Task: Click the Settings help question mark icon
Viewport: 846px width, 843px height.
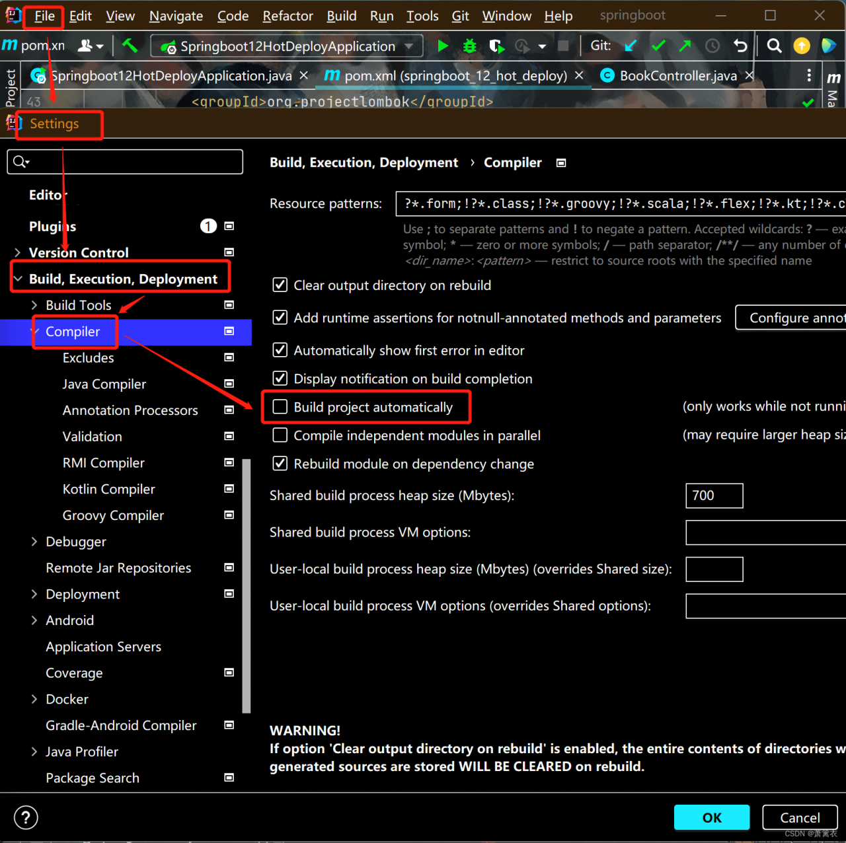Action: [26, 817]
